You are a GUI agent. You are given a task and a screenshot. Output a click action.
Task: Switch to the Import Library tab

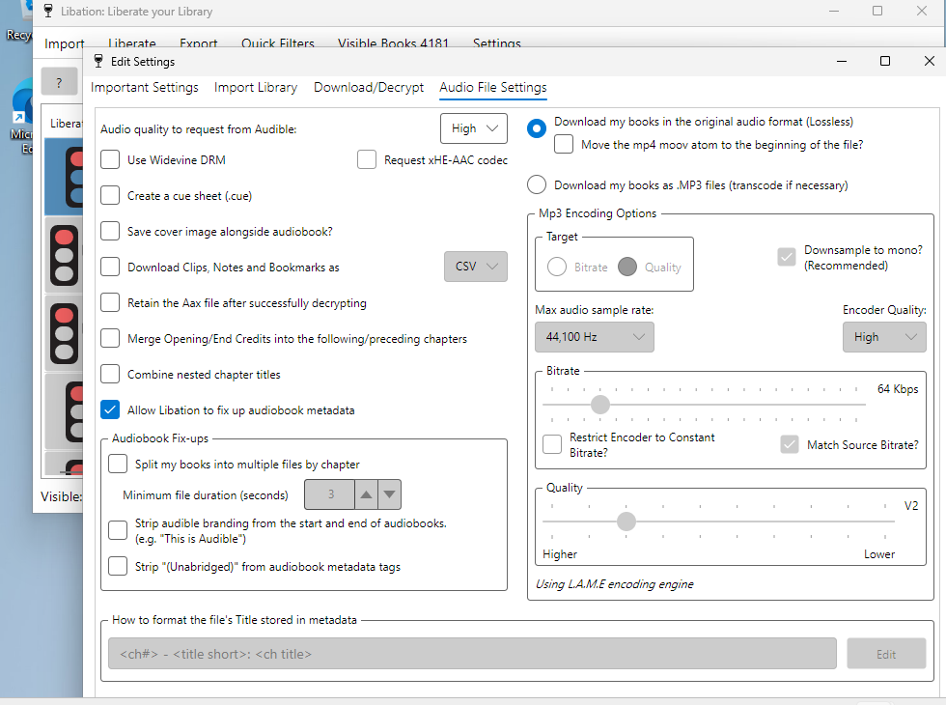(x=256, y=88)
